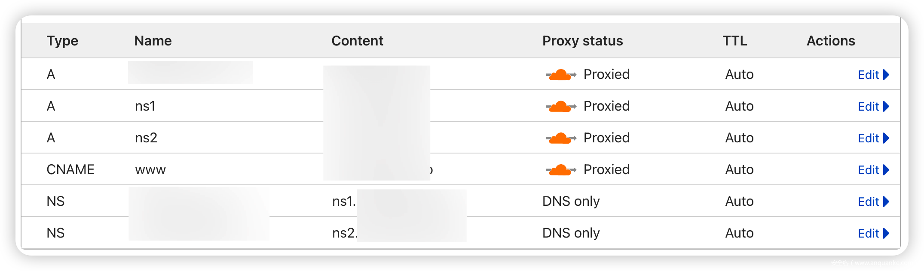The height and width of the screenshot is (271, 924).
Task: Click the Name column header
Action: coord(153,41)
